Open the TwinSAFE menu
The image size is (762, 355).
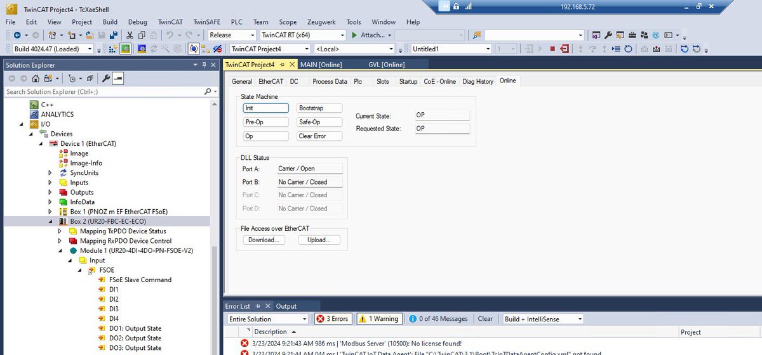208,22
